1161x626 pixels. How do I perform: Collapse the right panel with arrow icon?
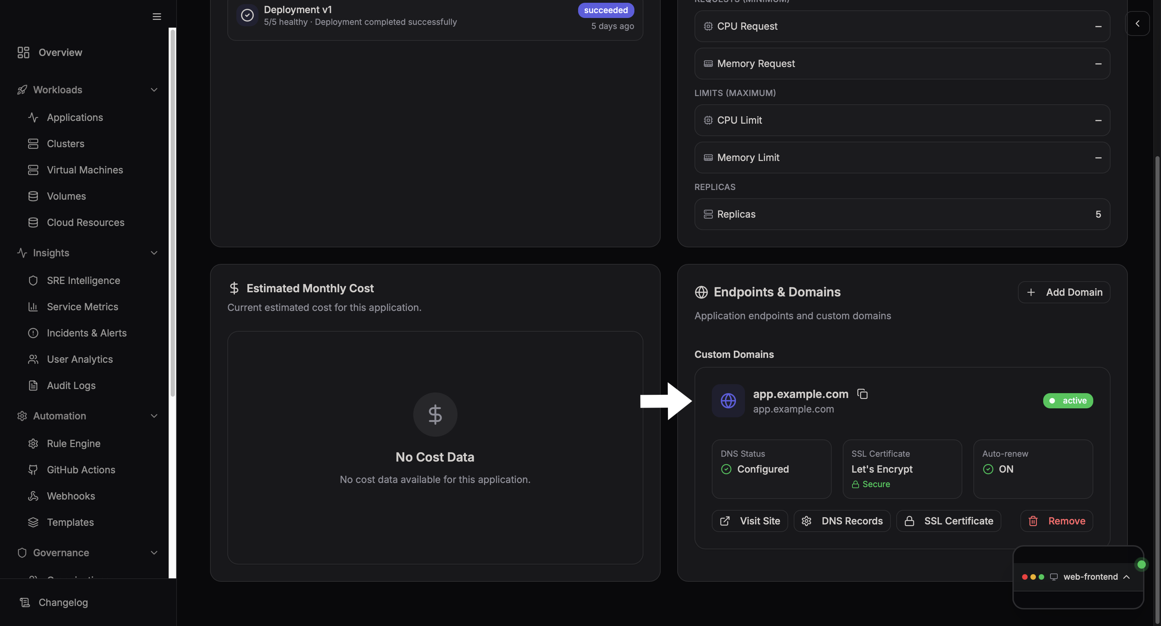(x=1137, y=23)
